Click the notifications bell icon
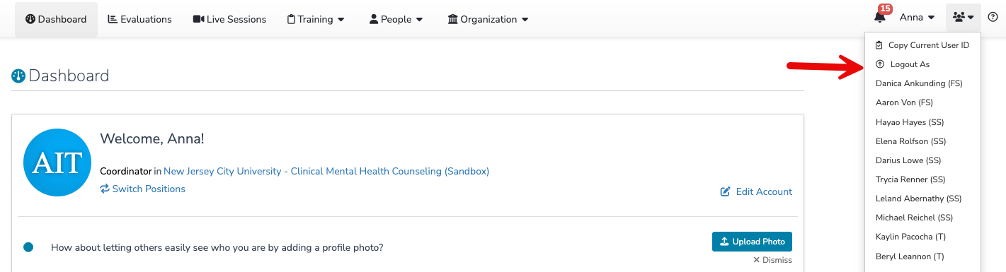The image size is (1006, 272). [880, 18]
